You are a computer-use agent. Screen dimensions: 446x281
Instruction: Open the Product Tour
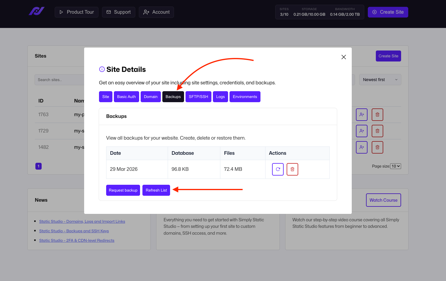pos(76,12)
